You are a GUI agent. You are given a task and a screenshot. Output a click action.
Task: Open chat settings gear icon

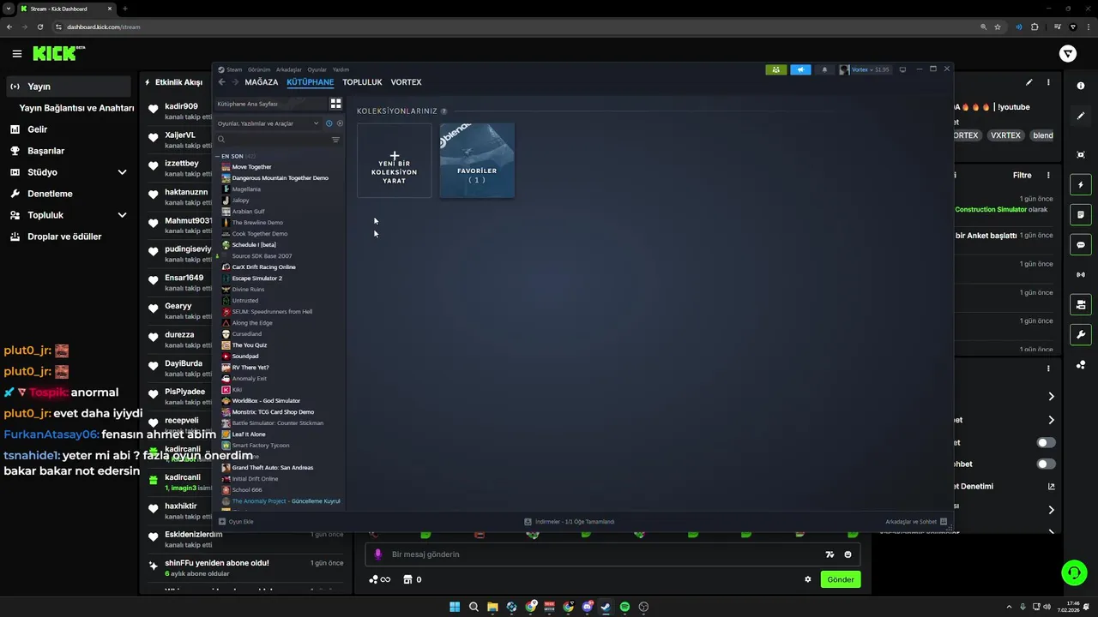click(808, 579)
